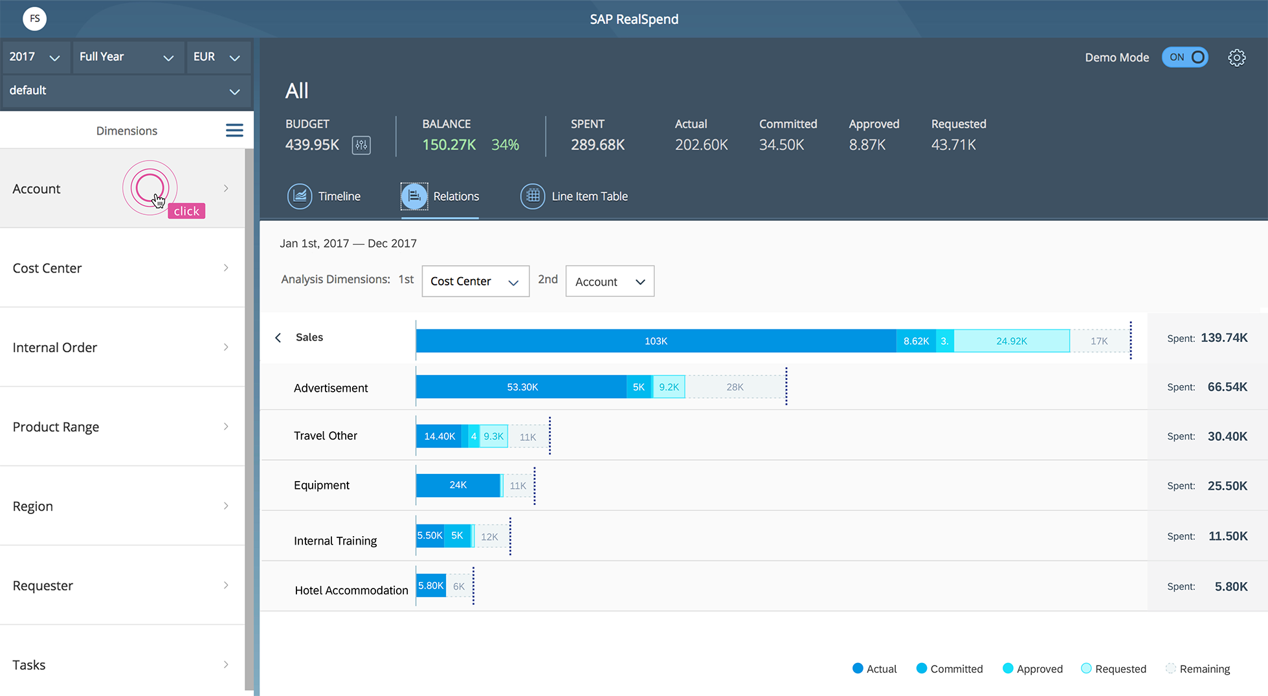Select Product Range in Dimensions list
Viewport: 1268px width, 696px height.
(x=122, y=427)
